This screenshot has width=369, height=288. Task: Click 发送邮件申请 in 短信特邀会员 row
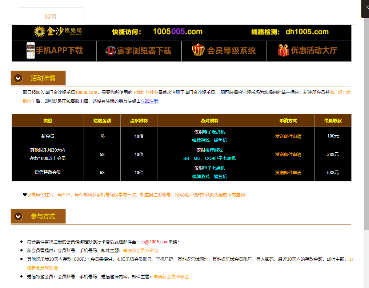pos(288,173)
